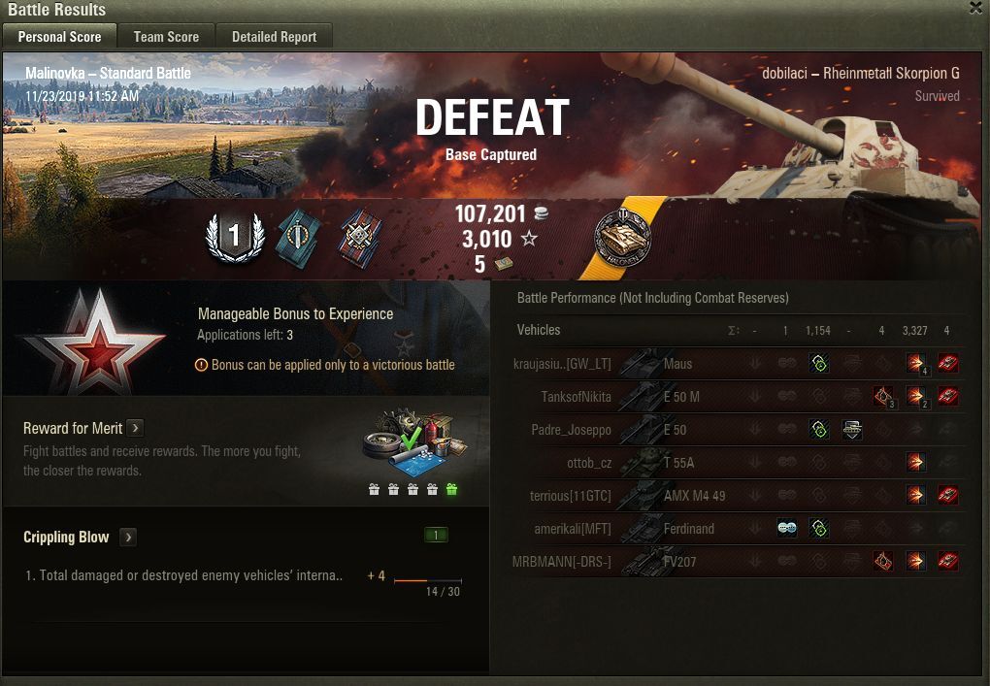This screenshot has width=990, height=686.
Task: Click the red ribbon medal with the cross
Action: click(x=360, y=239)
